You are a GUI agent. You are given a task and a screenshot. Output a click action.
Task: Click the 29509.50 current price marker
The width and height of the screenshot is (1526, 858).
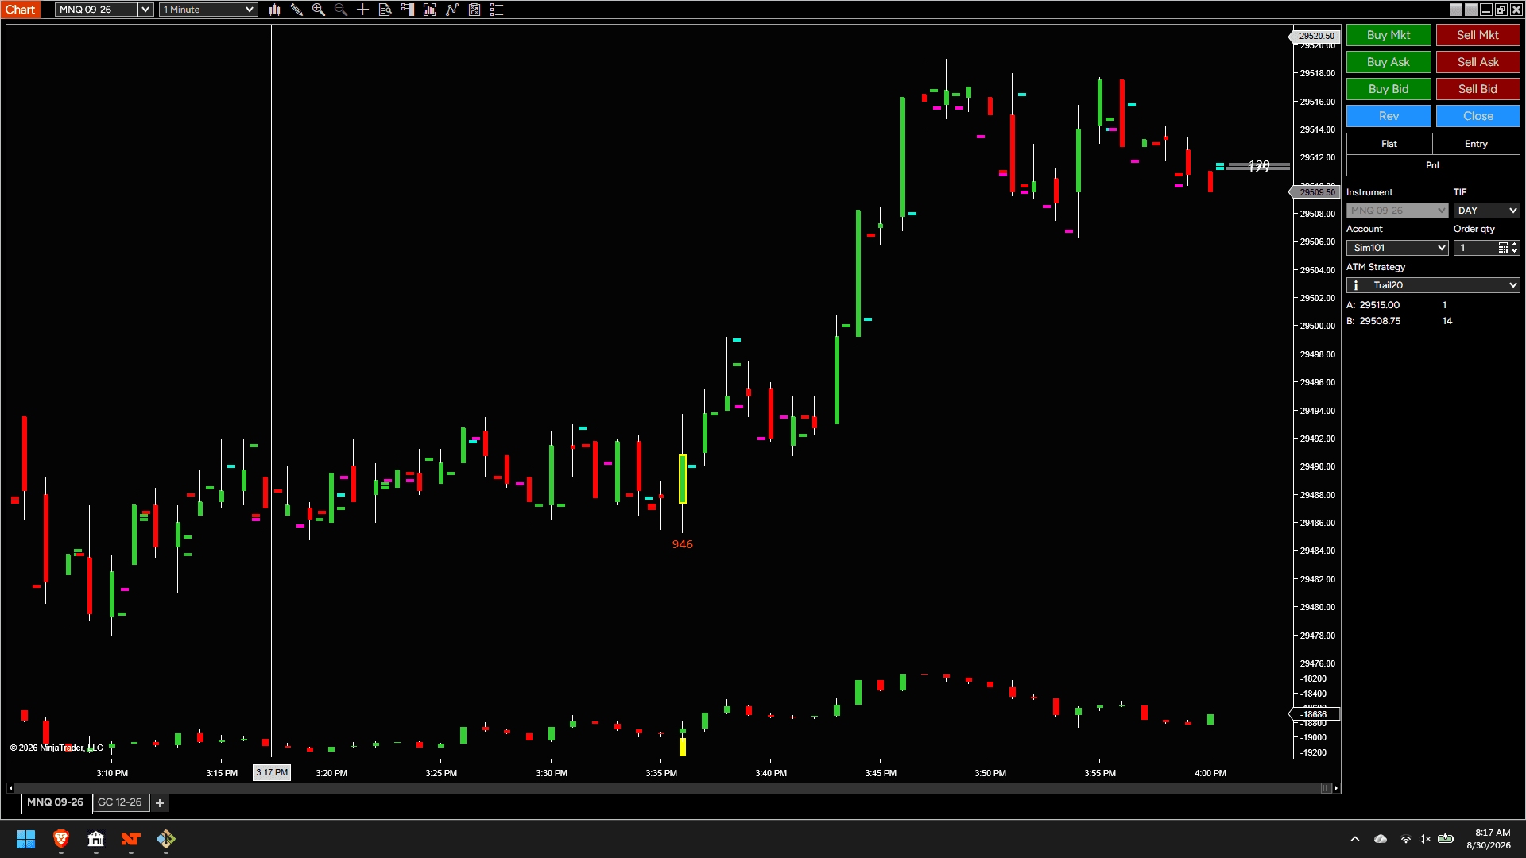(1315, 192)
